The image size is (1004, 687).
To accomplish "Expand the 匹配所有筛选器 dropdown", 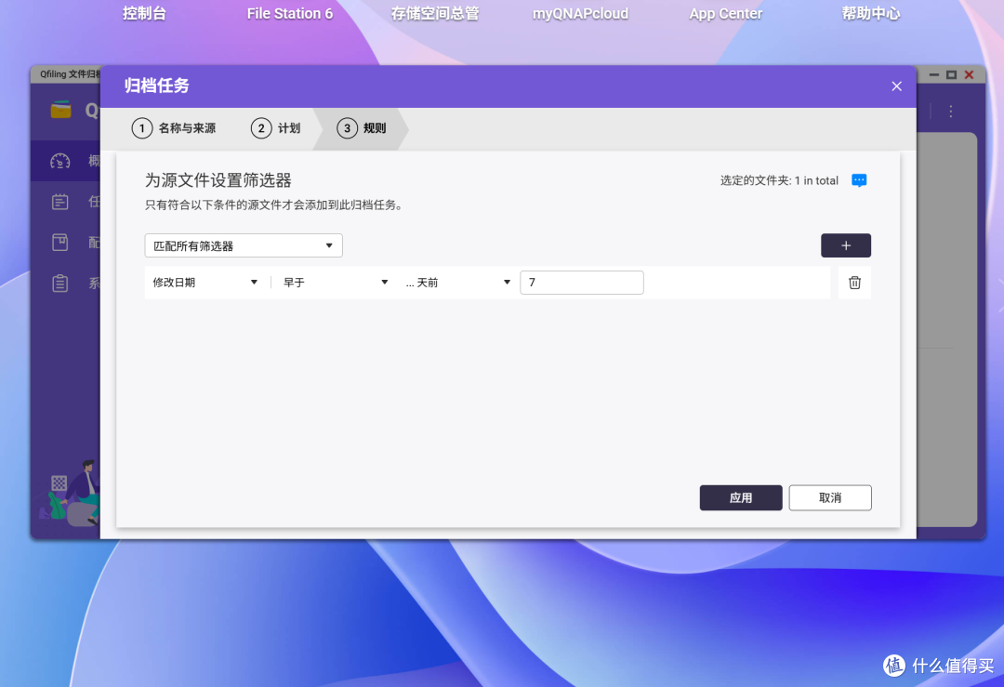I will pyautogui.click(x=244, y=245).
